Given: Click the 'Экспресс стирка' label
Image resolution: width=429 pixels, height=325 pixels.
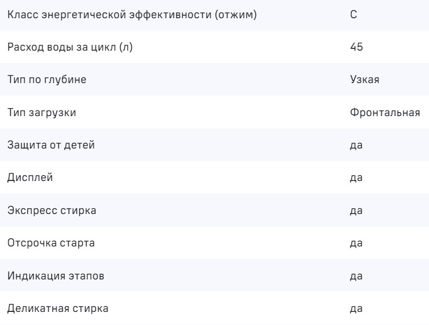Looking at the screenshot, I should 52,211.
